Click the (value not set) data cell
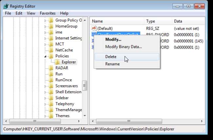The width and height of the screenshot is (213, 140). 186,29
